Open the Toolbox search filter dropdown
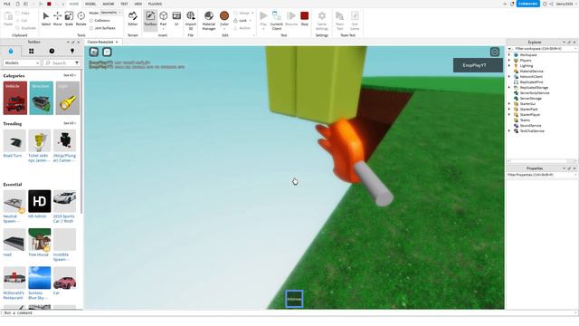The image size is (579, 326). coord(76,63)
